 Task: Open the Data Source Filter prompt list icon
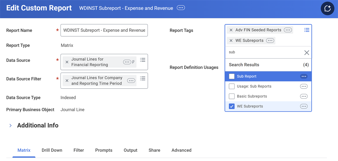pos(143,78)
